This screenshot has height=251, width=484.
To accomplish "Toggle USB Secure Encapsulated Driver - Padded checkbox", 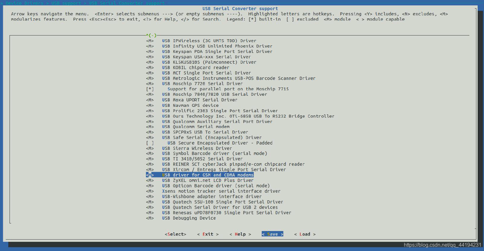I will (x=150, y=143).
